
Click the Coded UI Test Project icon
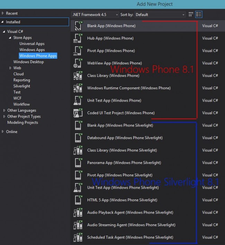78,113
